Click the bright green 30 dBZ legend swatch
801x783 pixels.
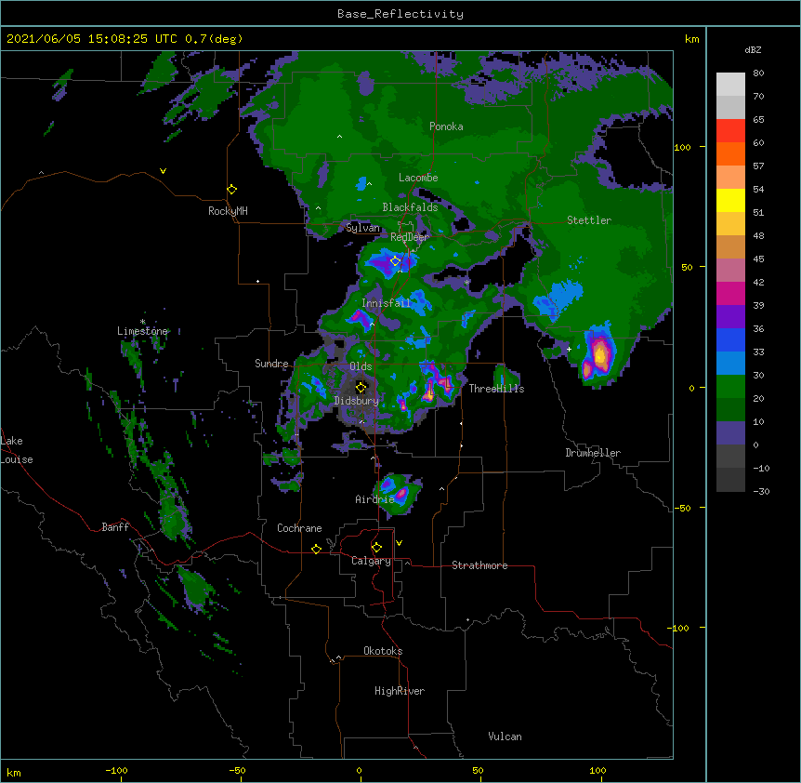pos(730,387)
